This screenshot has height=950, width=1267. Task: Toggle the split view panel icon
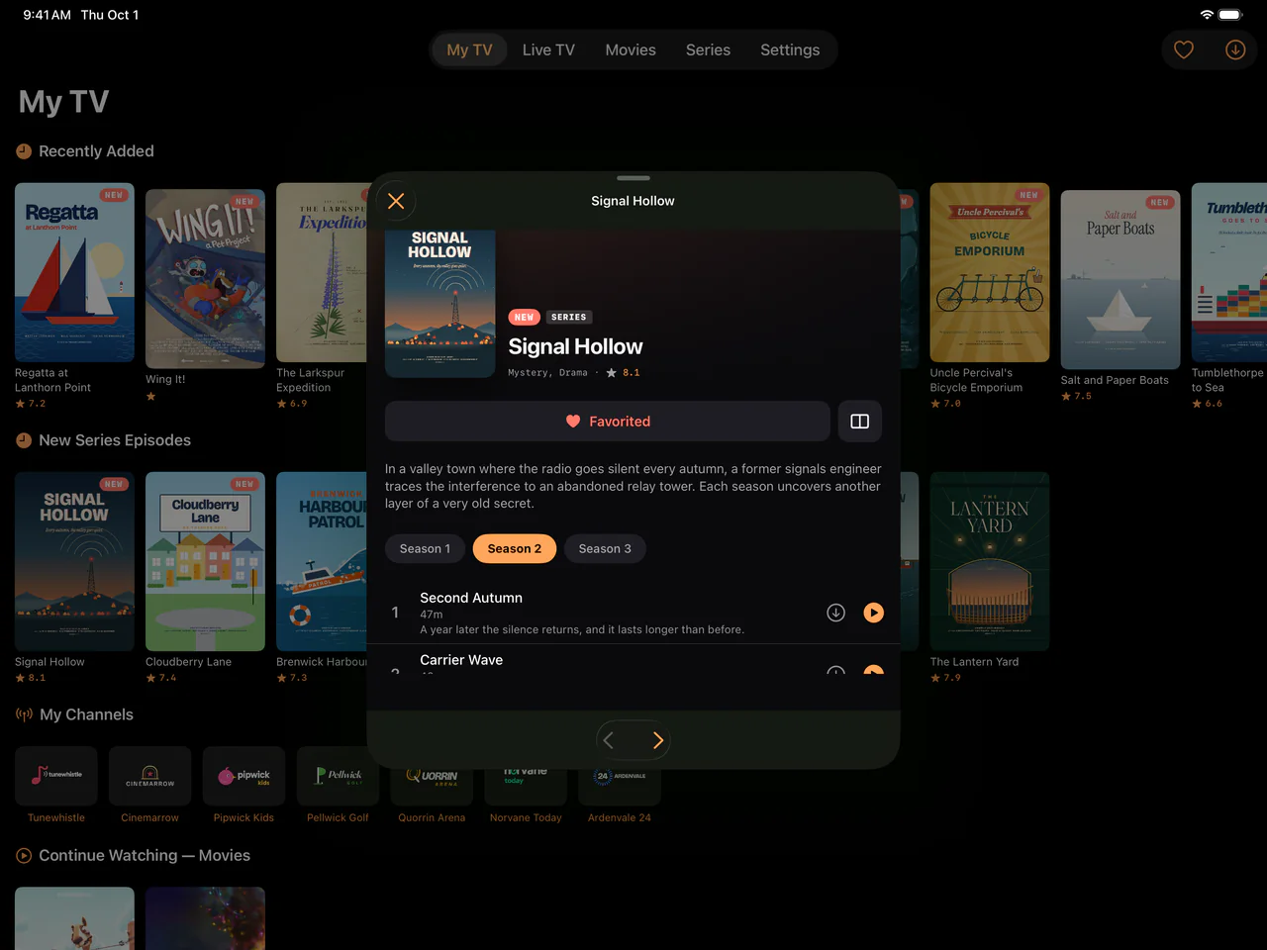click(x=859, y=422)
